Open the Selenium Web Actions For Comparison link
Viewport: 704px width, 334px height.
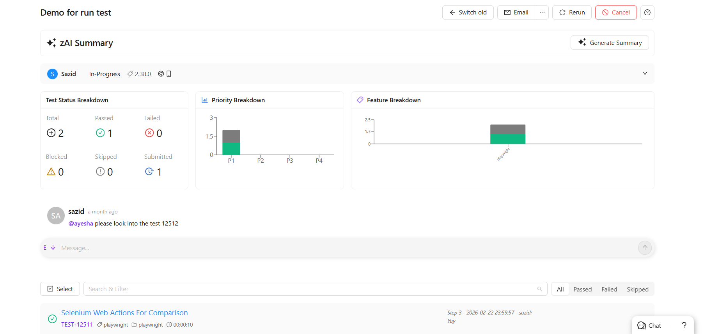(x=124, y=313)
